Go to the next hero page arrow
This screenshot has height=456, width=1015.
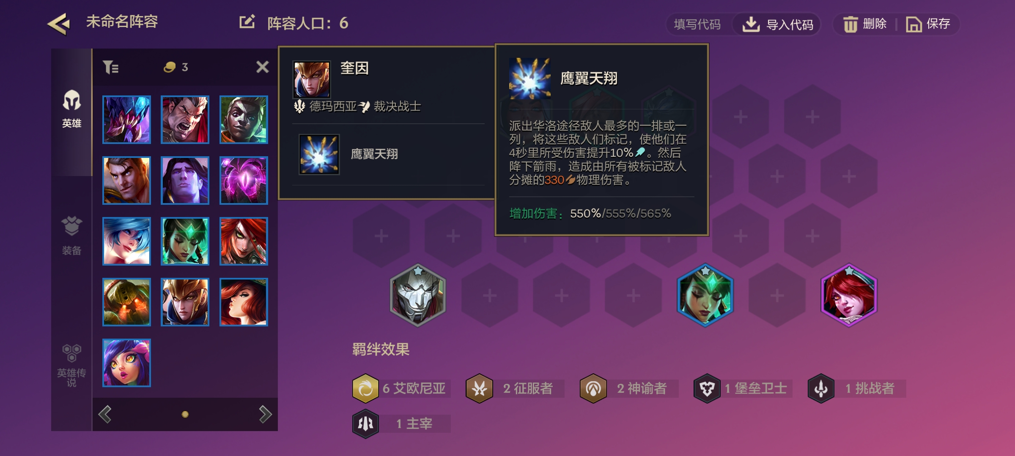pos(265,414)
